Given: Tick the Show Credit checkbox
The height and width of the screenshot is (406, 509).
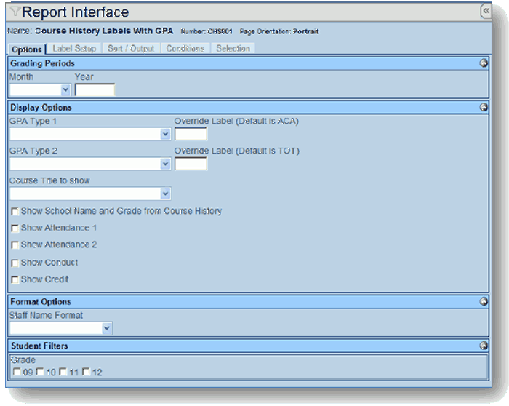Looking at the screenshot, I should (15, 279).
